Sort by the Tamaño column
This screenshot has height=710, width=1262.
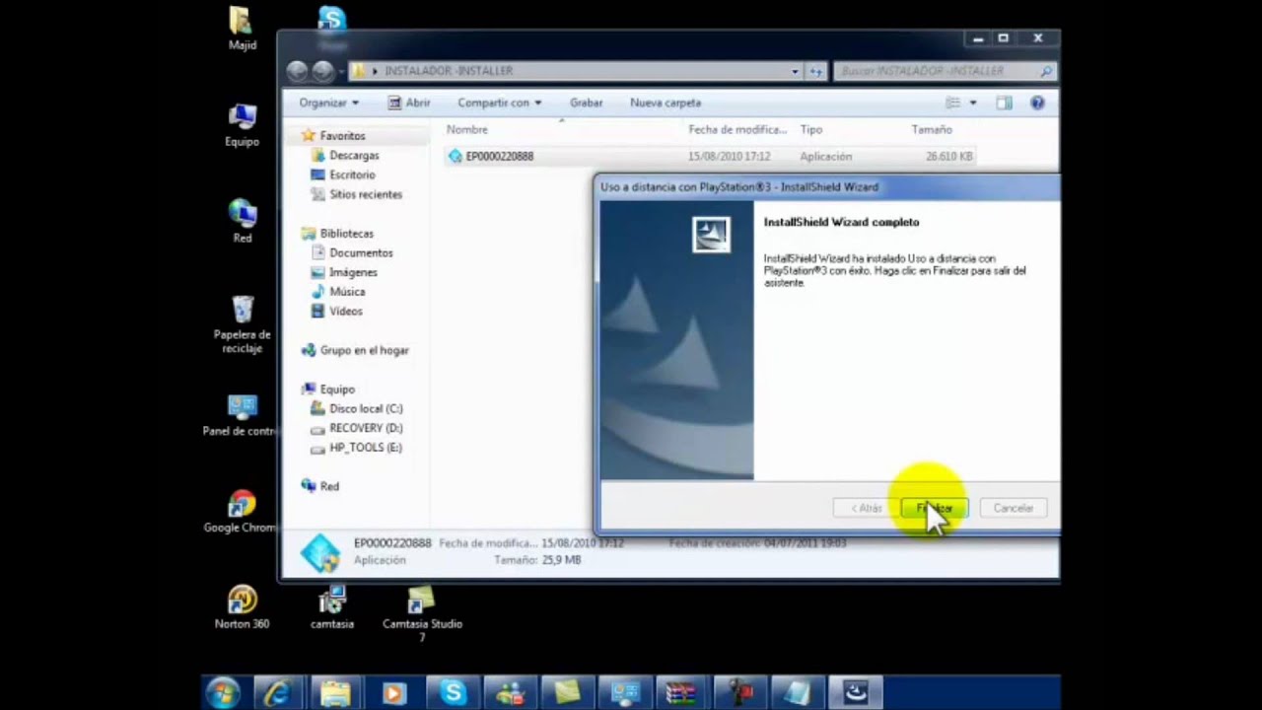[932, 130]
